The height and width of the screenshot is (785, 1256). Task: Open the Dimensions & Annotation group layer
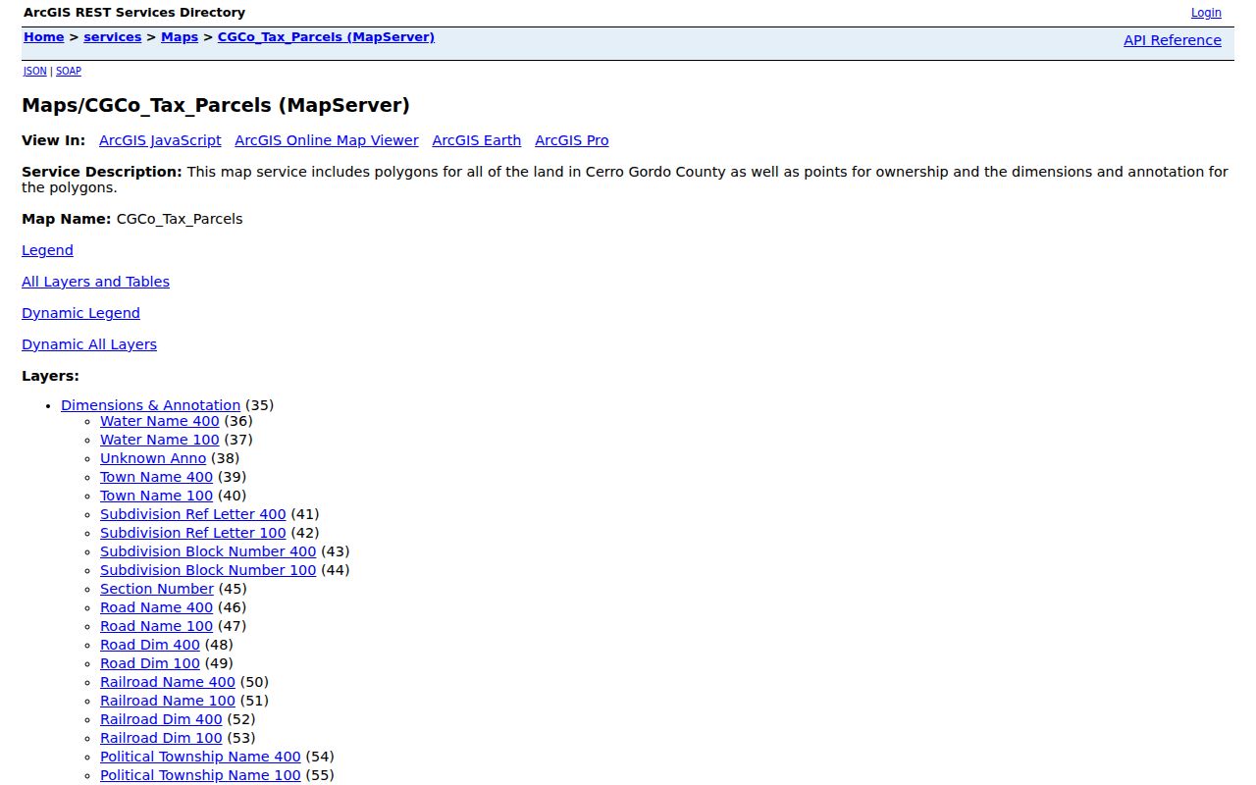coord(150,405)
